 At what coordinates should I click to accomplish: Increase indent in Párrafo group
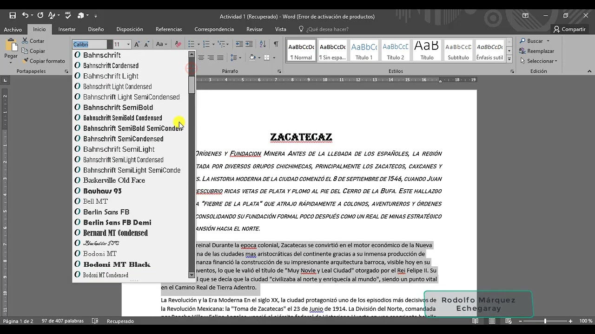(249, 44)
